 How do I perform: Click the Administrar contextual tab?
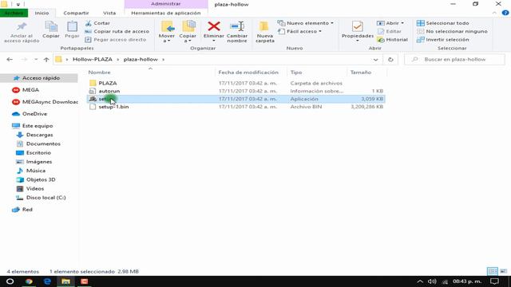tap(166, 4)
